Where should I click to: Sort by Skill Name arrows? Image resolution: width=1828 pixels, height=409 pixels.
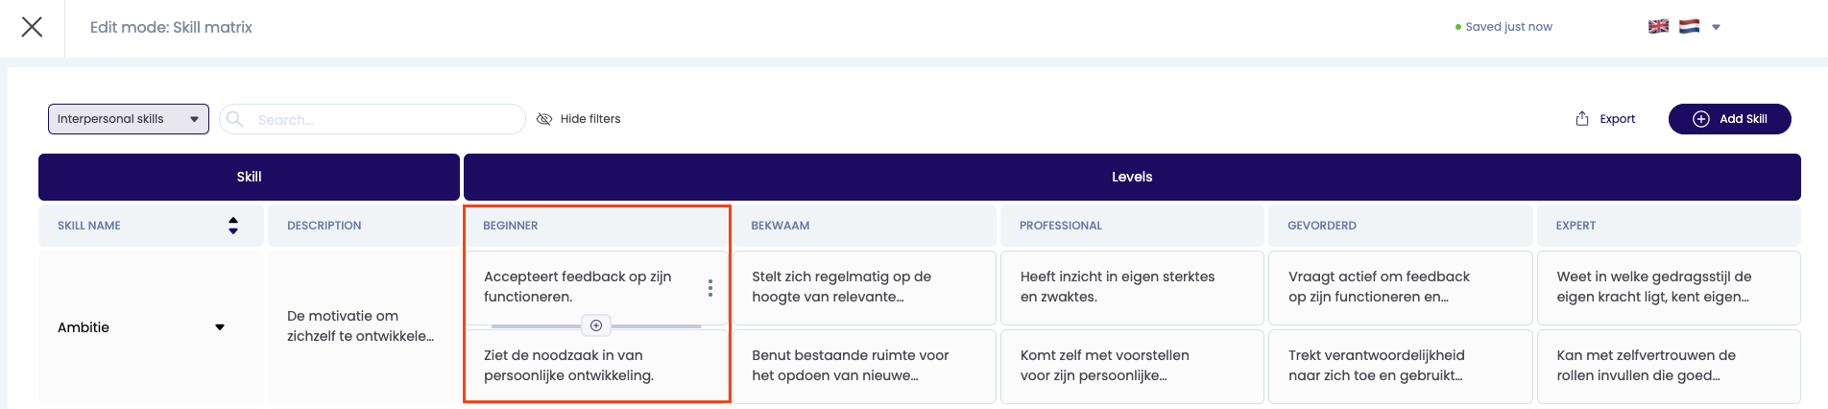click(x=232, y=226)
